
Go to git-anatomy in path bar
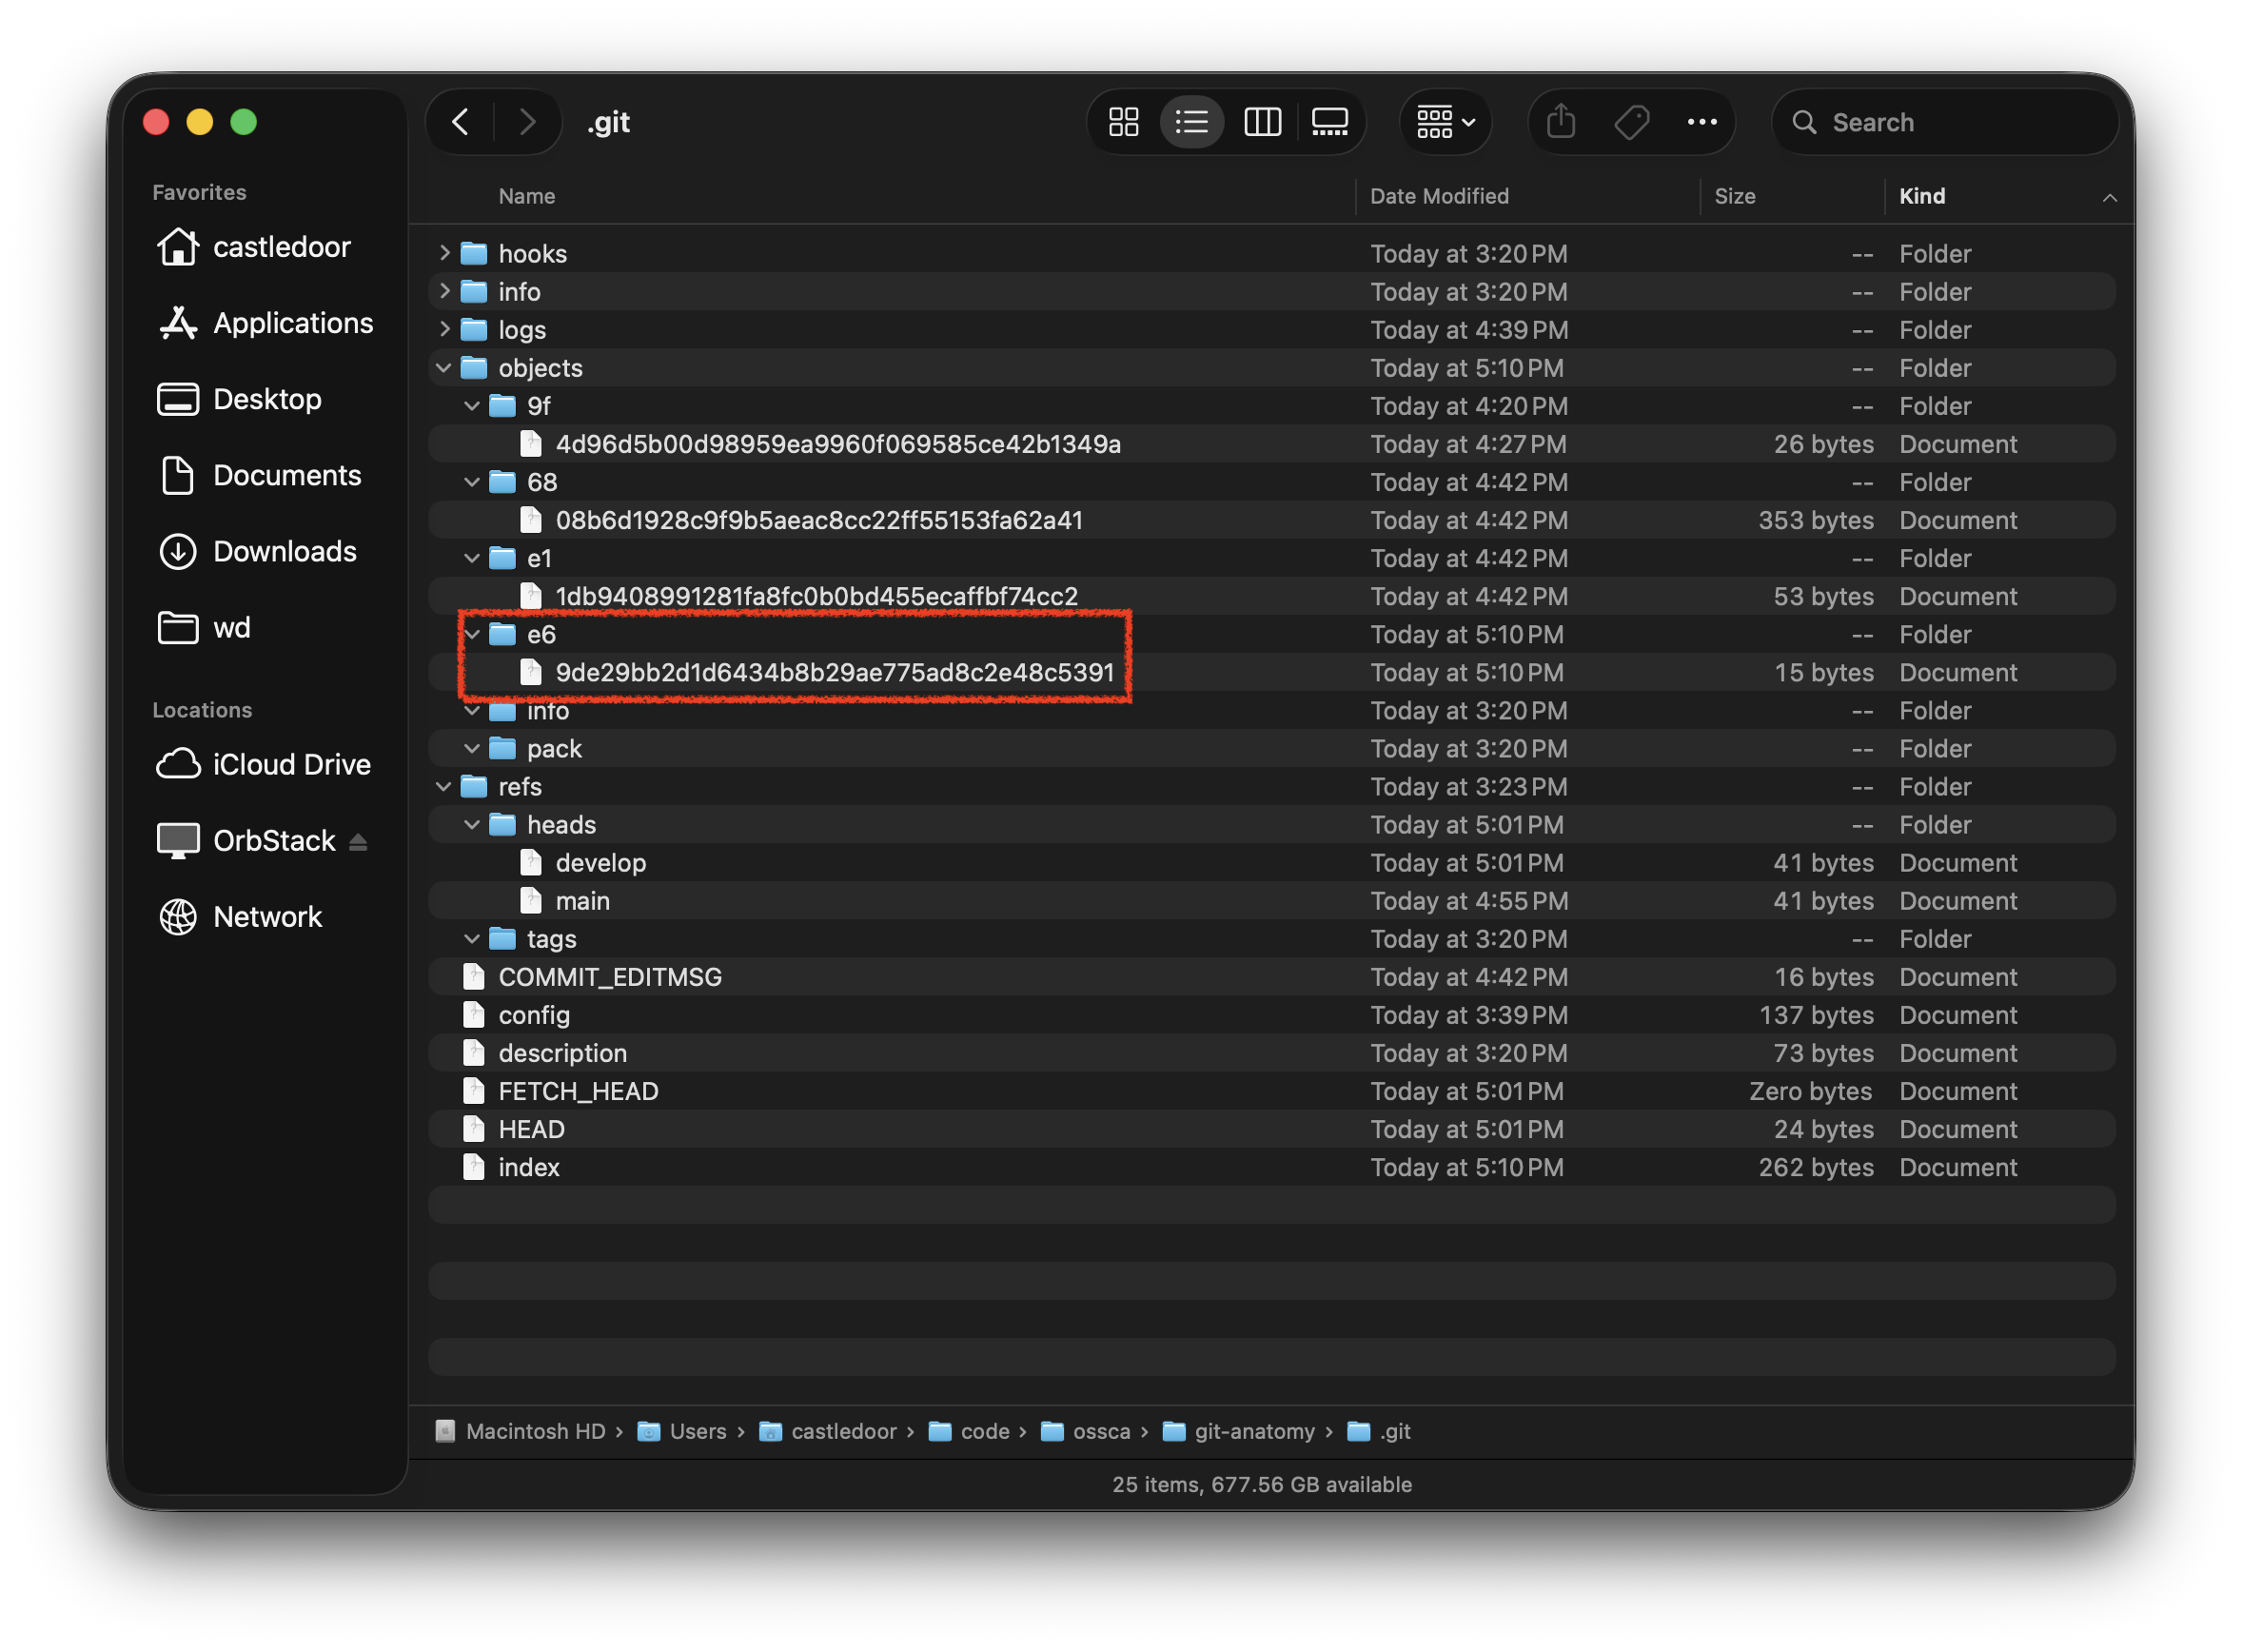pos(1253,1431)
